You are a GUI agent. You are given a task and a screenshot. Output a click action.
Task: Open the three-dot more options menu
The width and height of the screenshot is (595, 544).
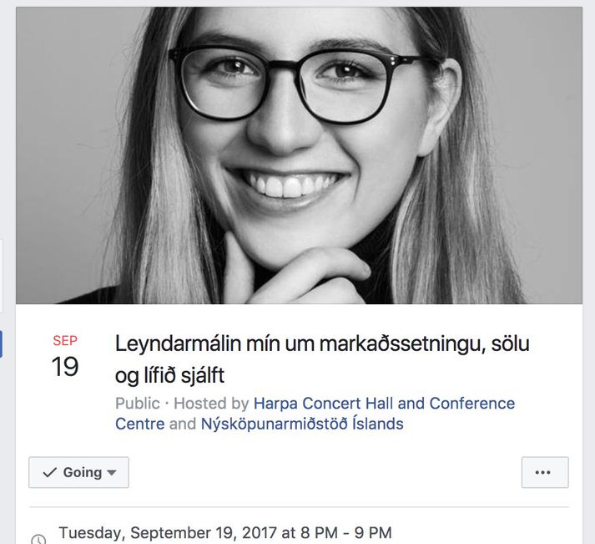pyautogui.click(x=545, y=472)
